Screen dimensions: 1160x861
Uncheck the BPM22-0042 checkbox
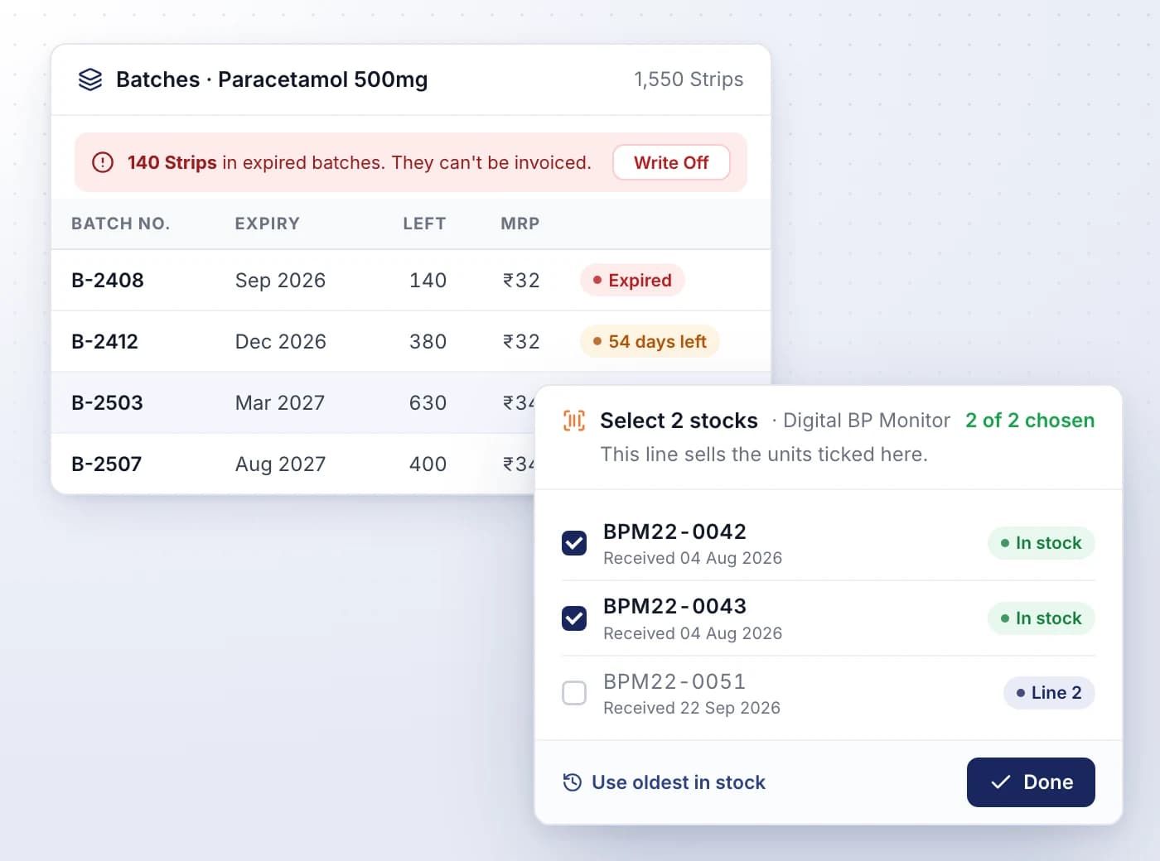point(574,543)
